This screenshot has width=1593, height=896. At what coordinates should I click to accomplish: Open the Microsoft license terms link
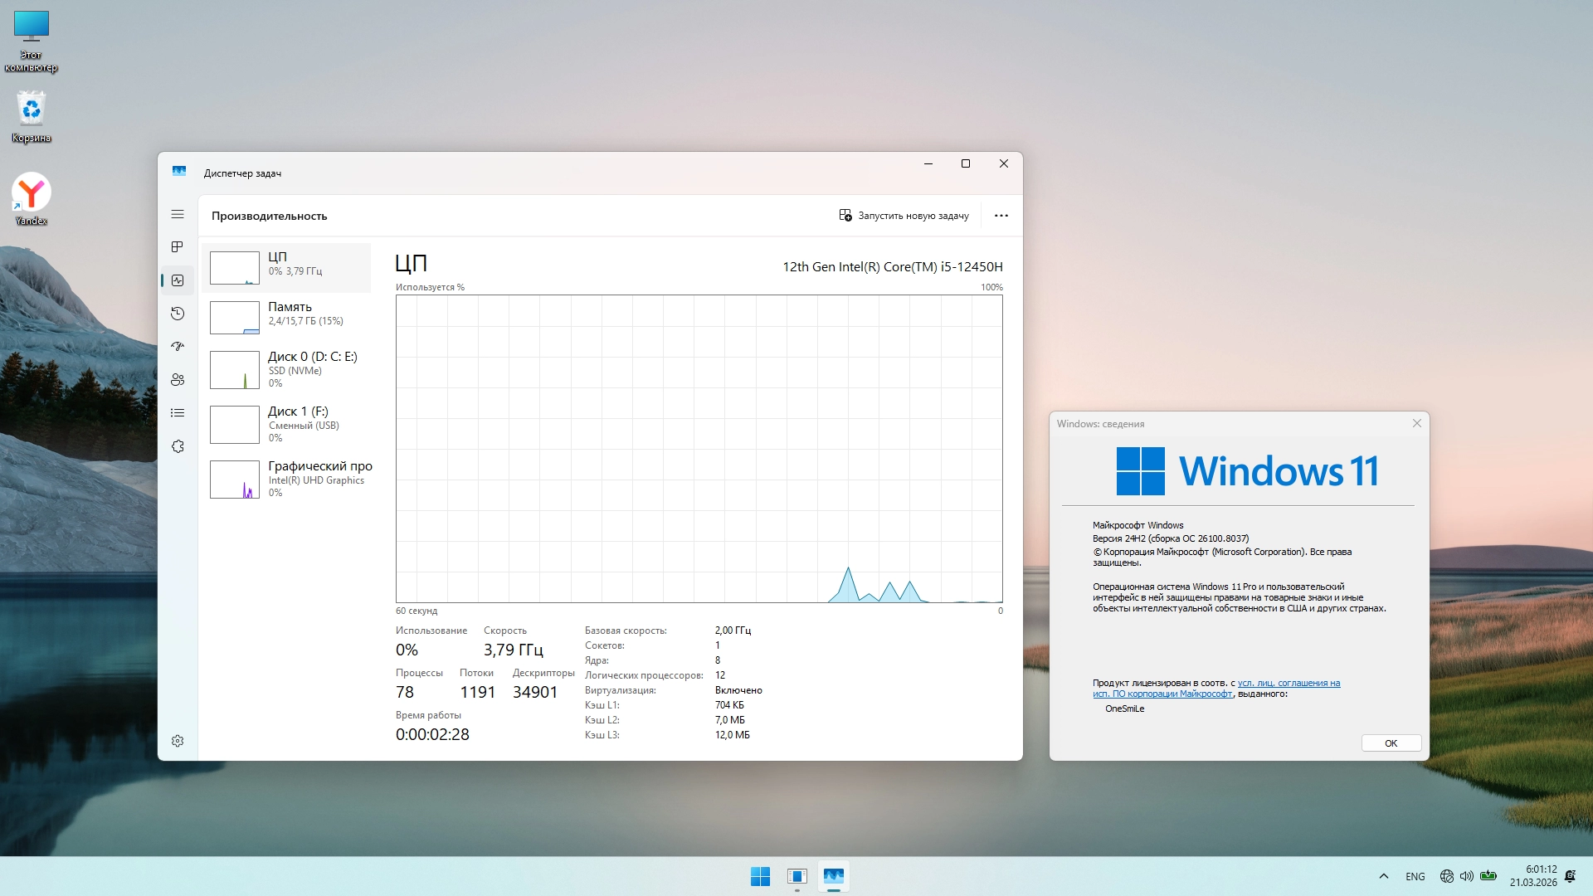tap(1288, 684)
